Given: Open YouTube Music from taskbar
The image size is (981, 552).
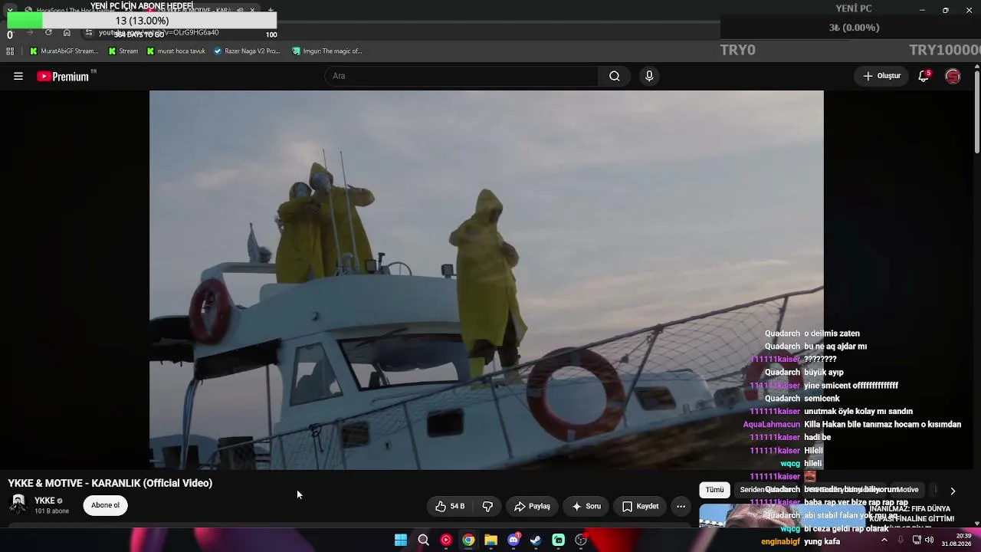Looking at the screenshot, I should click(446, 540).
